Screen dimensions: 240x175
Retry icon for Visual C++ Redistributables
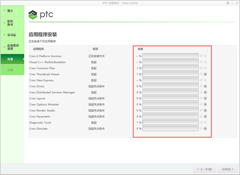[201, 62]
